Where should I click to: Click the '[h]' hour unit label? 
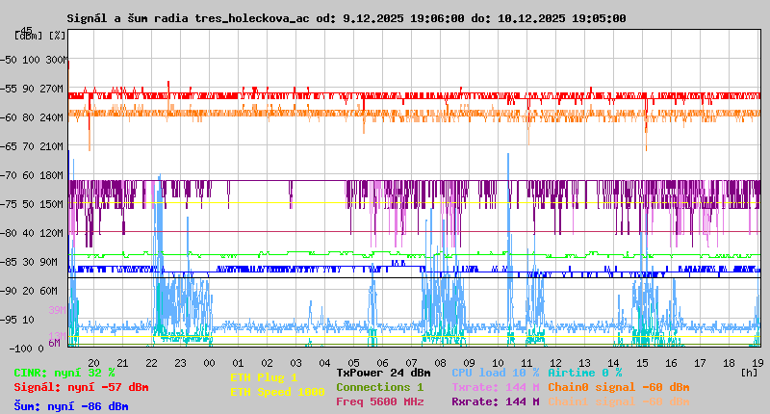750,373
